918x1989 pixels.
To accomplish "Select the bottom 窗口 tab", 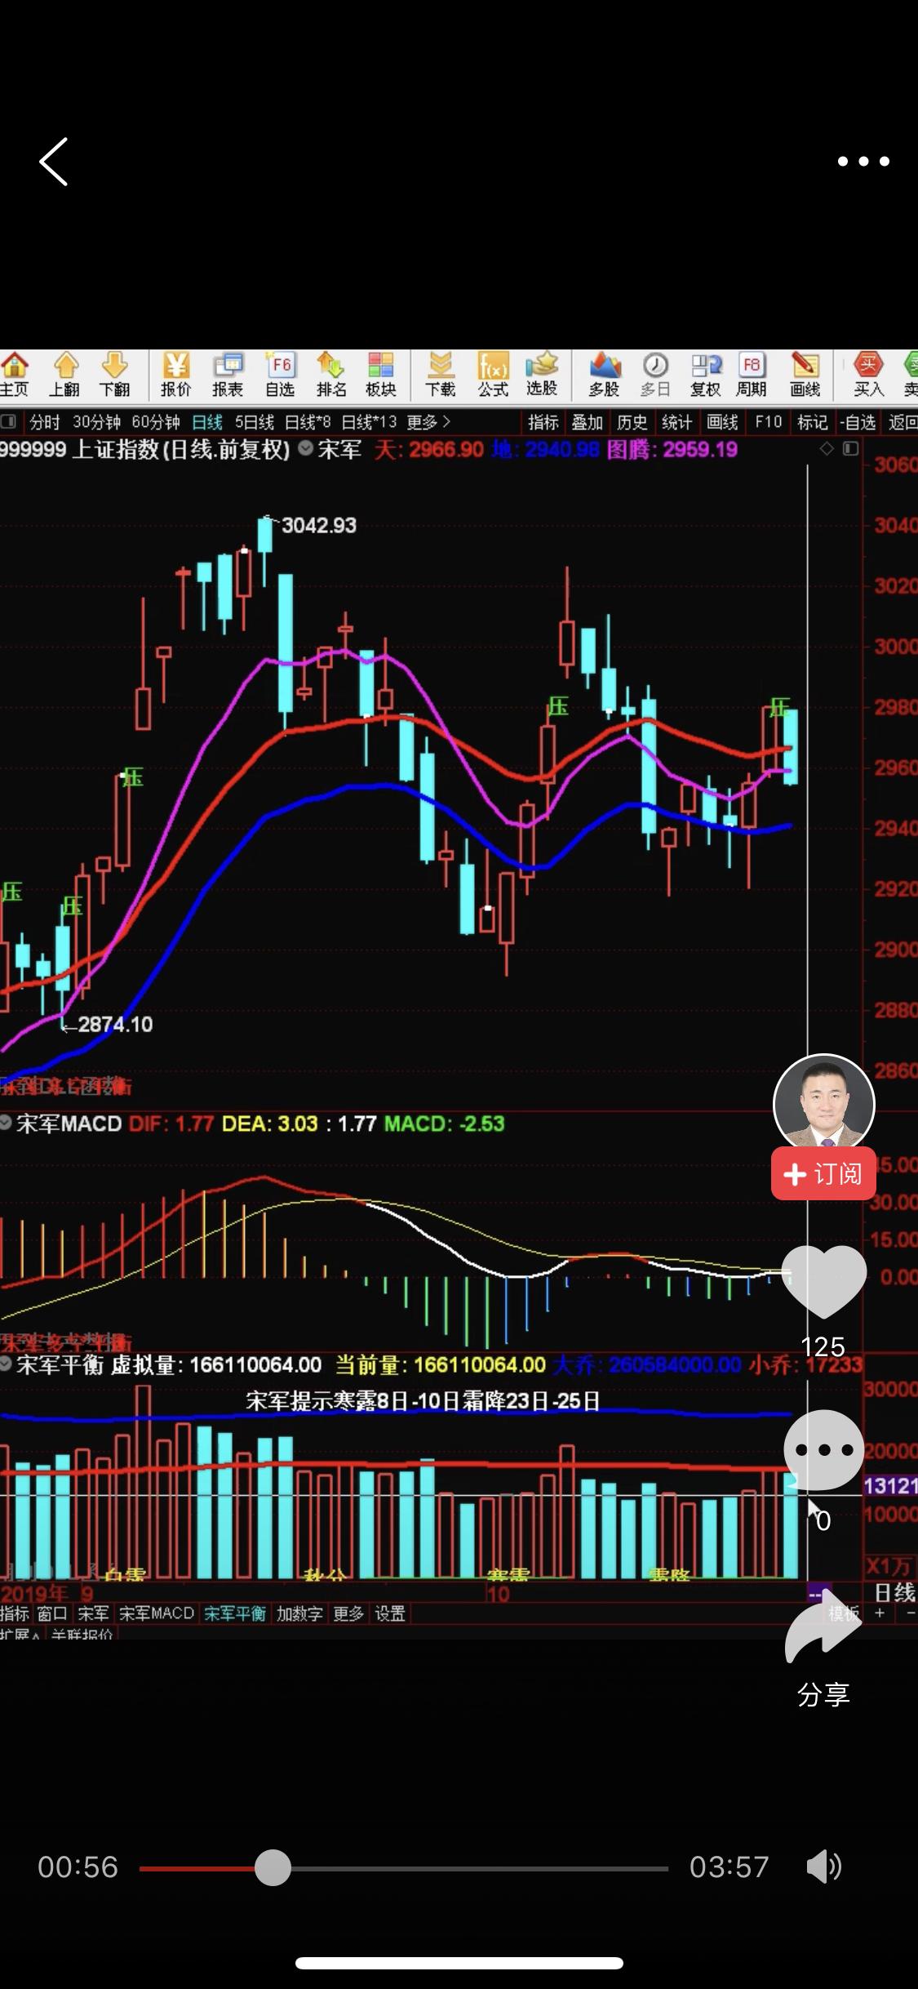I will 52,1613.
